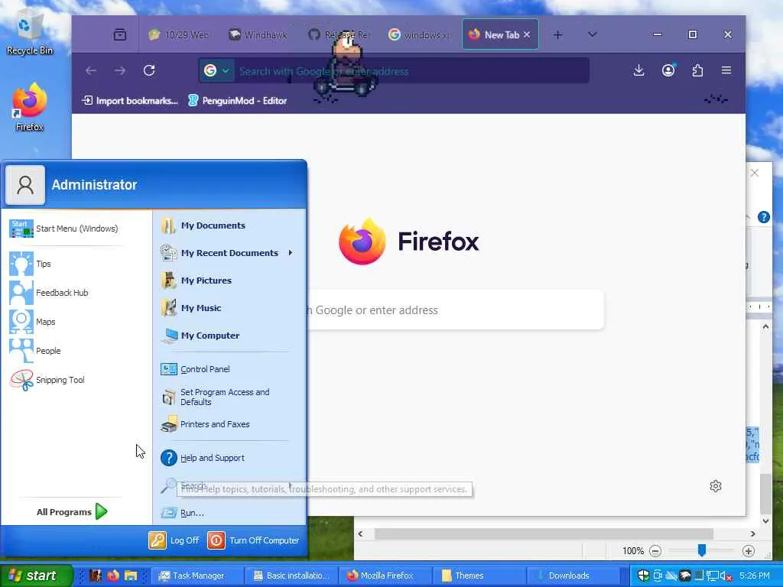
Task: Click the Firefox Forward arrow
Action: [120, 71]
